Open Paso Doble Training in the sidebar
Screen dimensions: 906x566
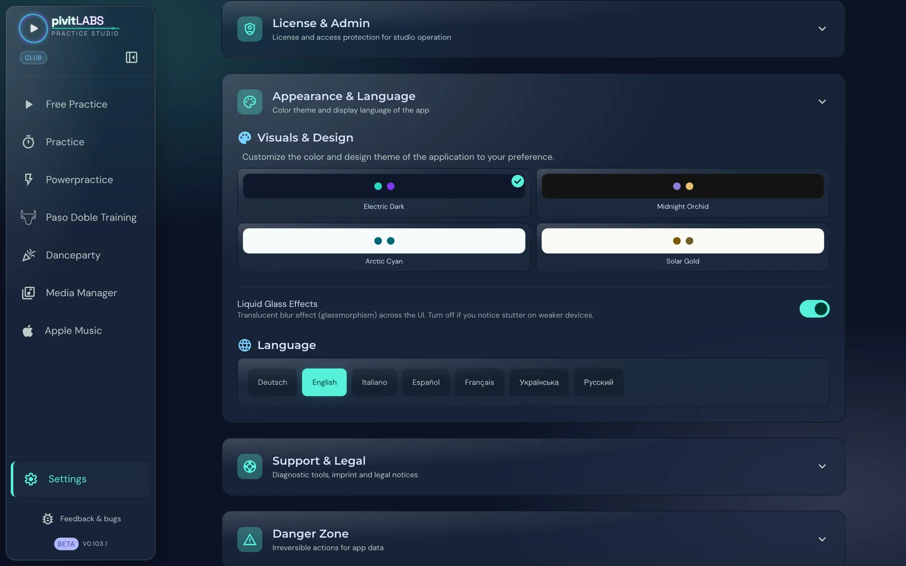81,217
